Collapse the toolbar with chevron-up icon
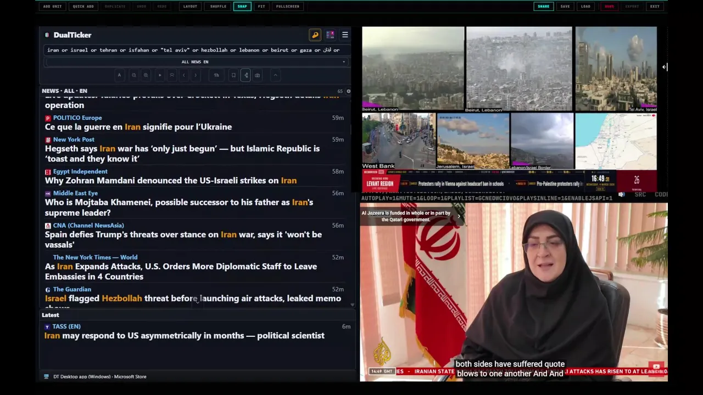 [x=276, y=75]
